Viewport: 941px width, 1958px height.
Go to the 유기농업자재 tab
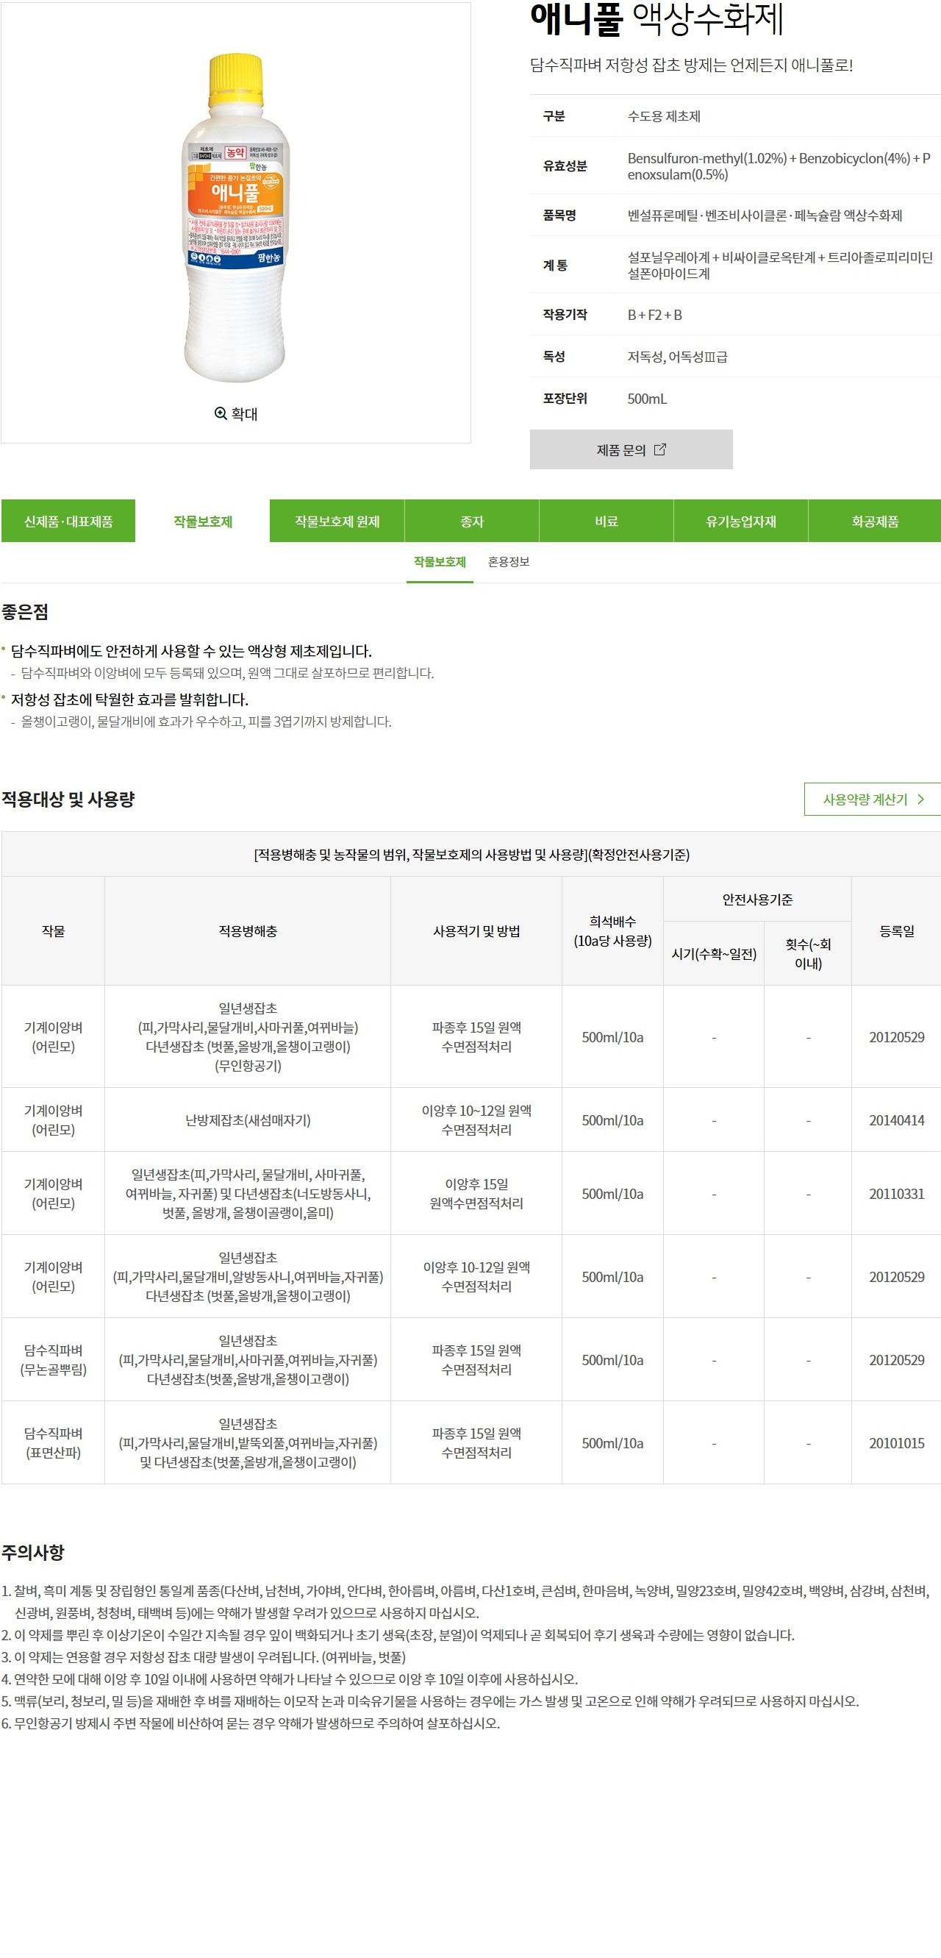click(740, 521)
